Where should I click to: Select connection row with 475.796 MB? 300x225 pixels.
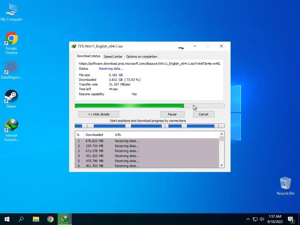point(147,161)
